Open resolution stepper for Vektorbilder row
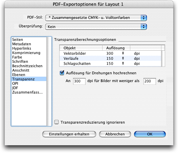Viewport: 178px width, 153px height. click(x=123, y=53)
